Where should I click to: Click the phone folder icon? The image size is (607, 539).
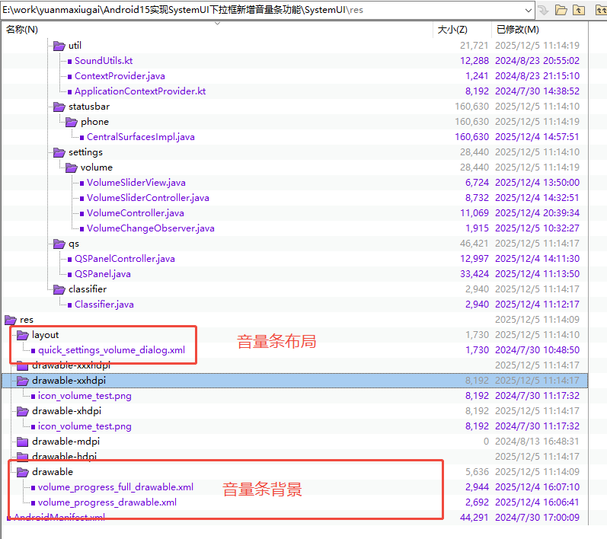click(x=72, y=122)
